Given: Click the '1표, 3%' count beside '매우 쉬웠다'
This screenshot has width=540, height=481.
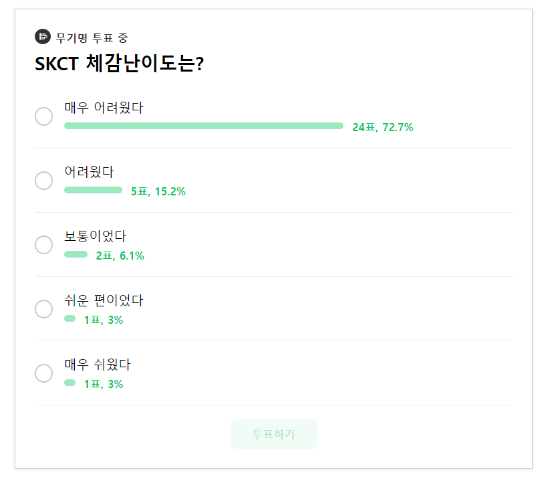Looking at the screenshot, I should point(103,383).
